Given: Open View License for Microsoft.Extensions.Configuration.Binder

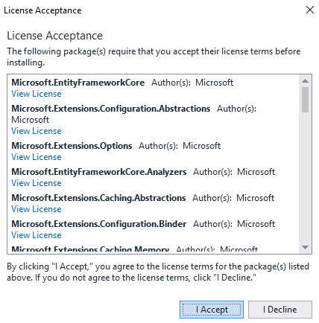Looking at the screenshot, I should 37,235.
